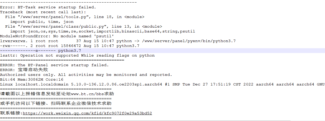The height and width of the screenshot is (121, 325).
Task: Click the BT-Panel service startup failed error
Action: coord(54,65)
